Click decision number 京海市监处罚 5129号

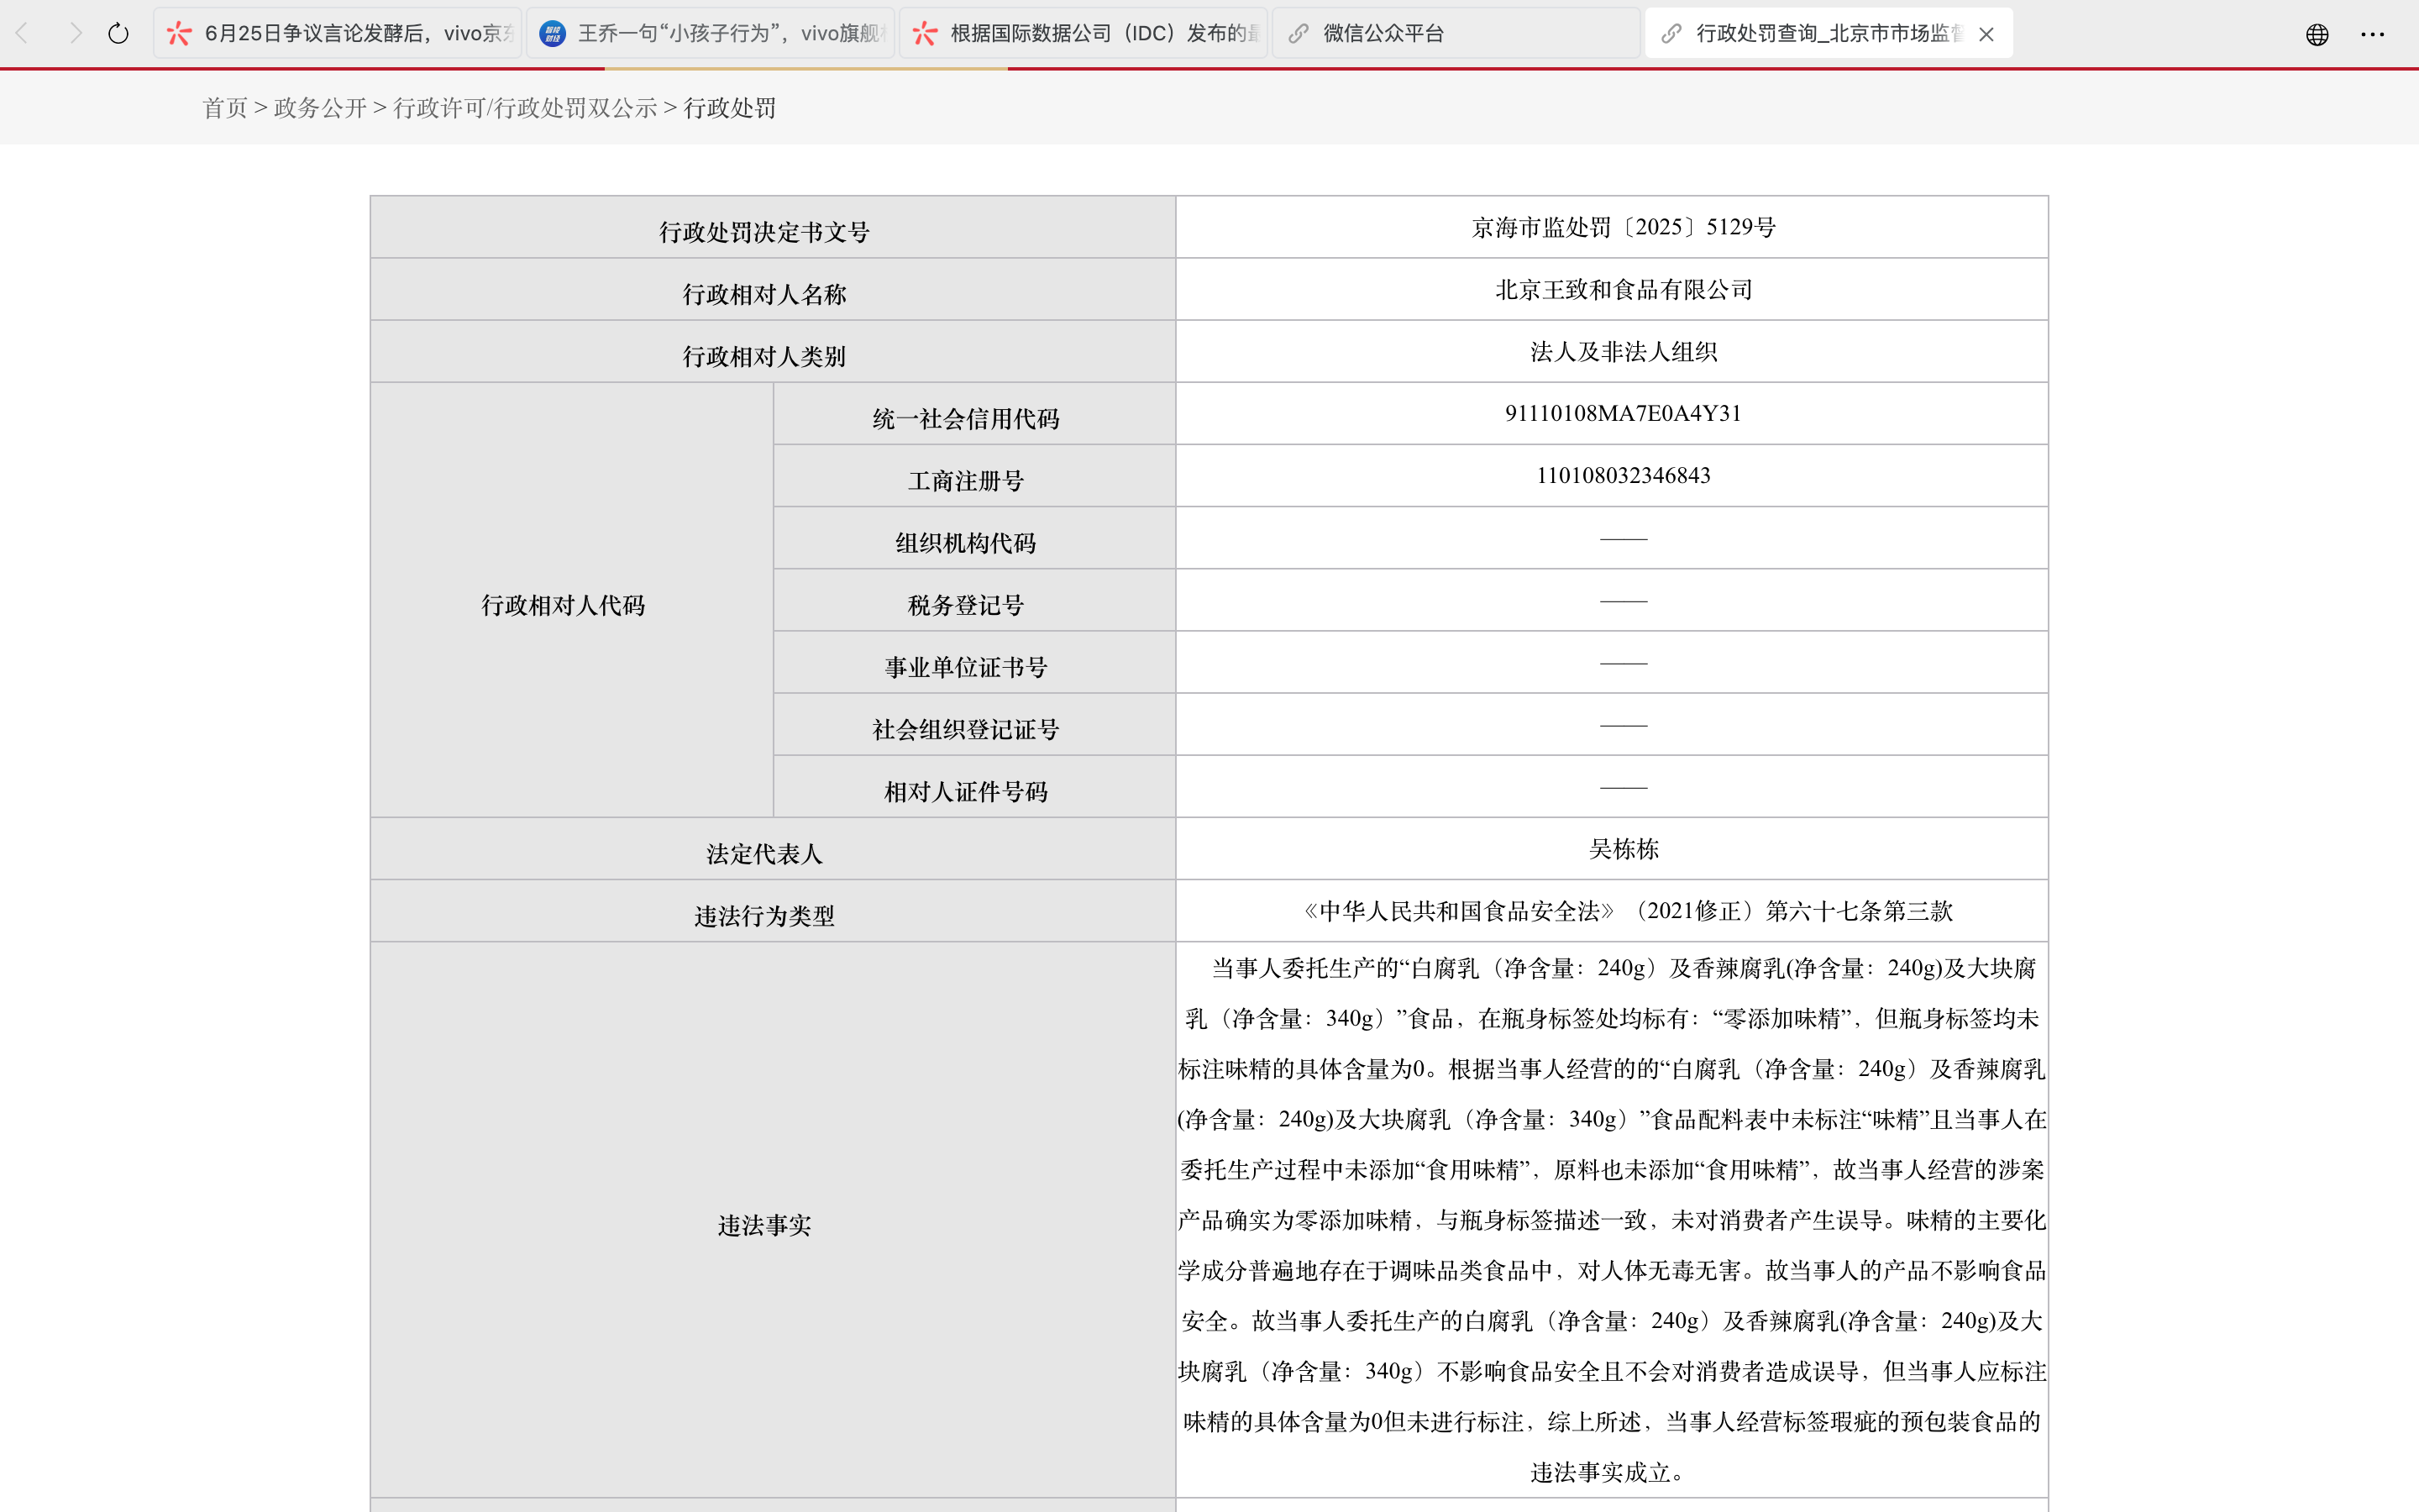pos(1623,227)
